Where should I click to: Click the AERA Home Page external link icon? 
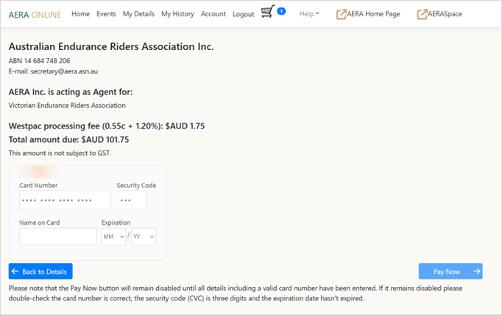(342, 14)
